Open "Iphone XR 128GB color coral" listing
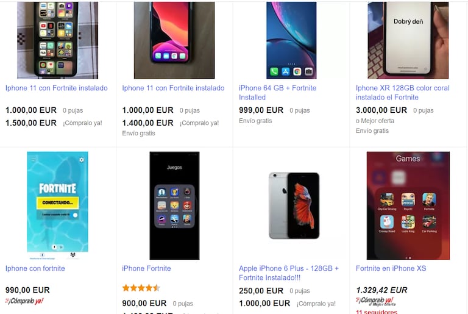This screenshot has width=468, height=314. click(402, 93)
